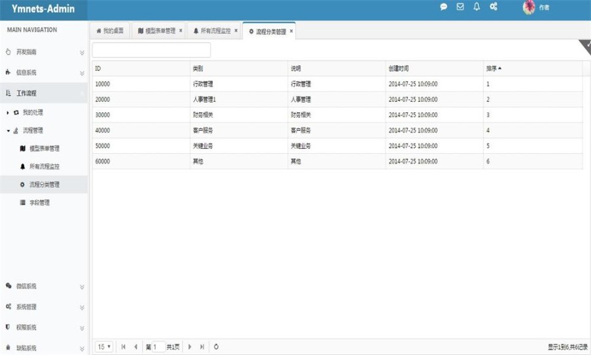Open the mail envelope icon in header

(x=460, y=7)
